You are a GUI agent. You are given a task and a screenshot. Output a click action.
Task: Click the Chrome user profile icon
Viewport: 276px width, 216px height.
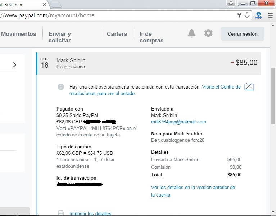(x=230, y=3)
